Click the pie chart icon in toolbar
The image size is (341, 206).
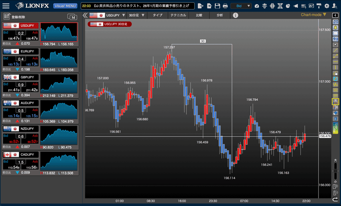pyautogui.click(x=288, y=6)
